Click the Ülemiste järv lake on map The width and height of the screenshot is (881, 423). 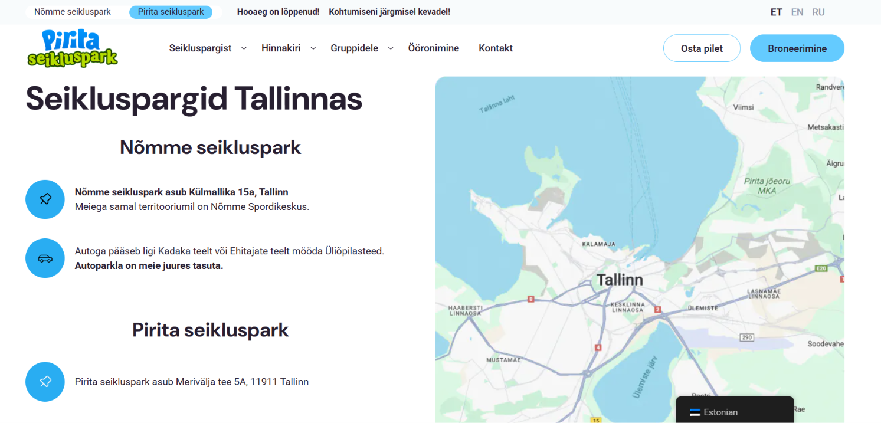(645, 376)
